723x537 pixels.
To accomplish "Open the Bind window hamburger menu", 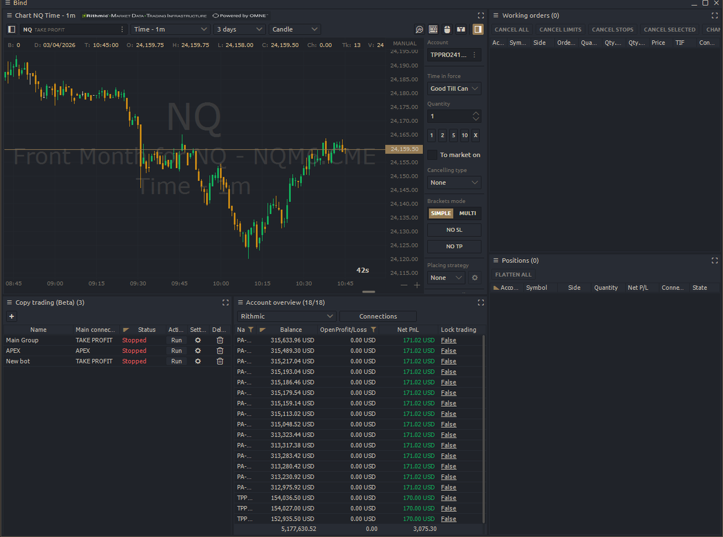I will (x=7, y=3).
